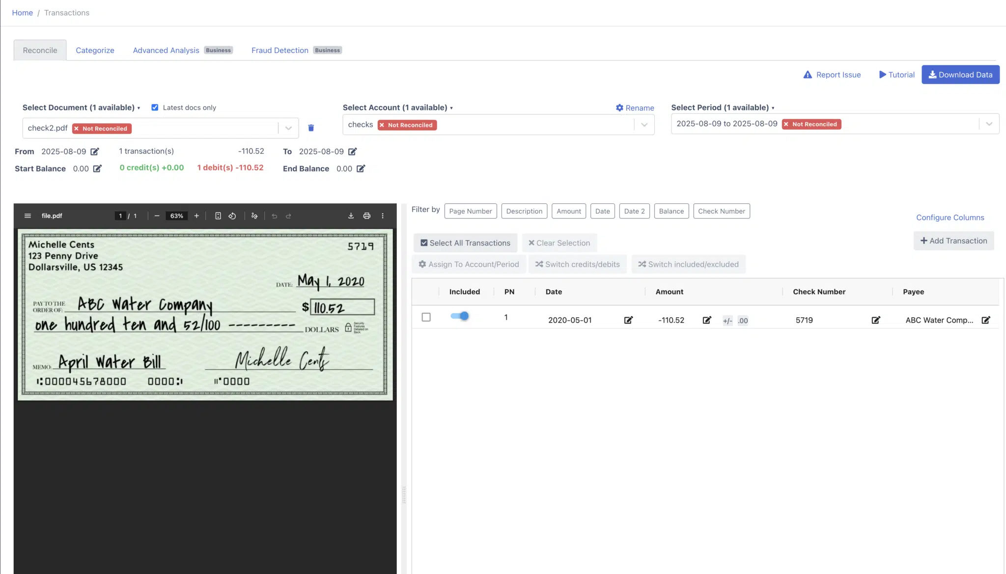Filter by Description
Image resolution: width=1006 pixels, height=574 pixels.
point(524,211)
